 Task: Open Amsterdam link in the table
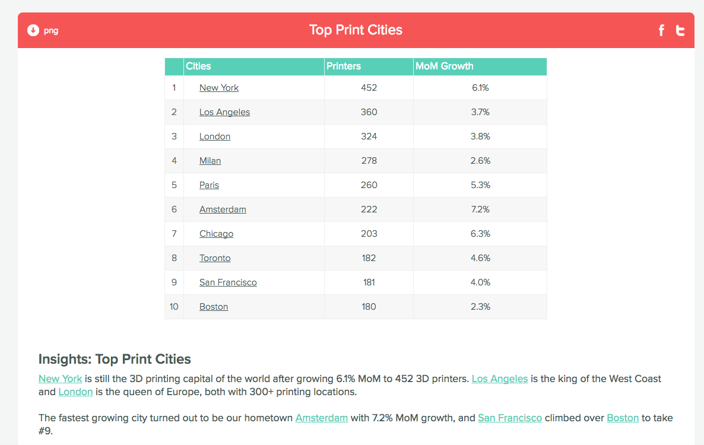(x=223, y=209)
